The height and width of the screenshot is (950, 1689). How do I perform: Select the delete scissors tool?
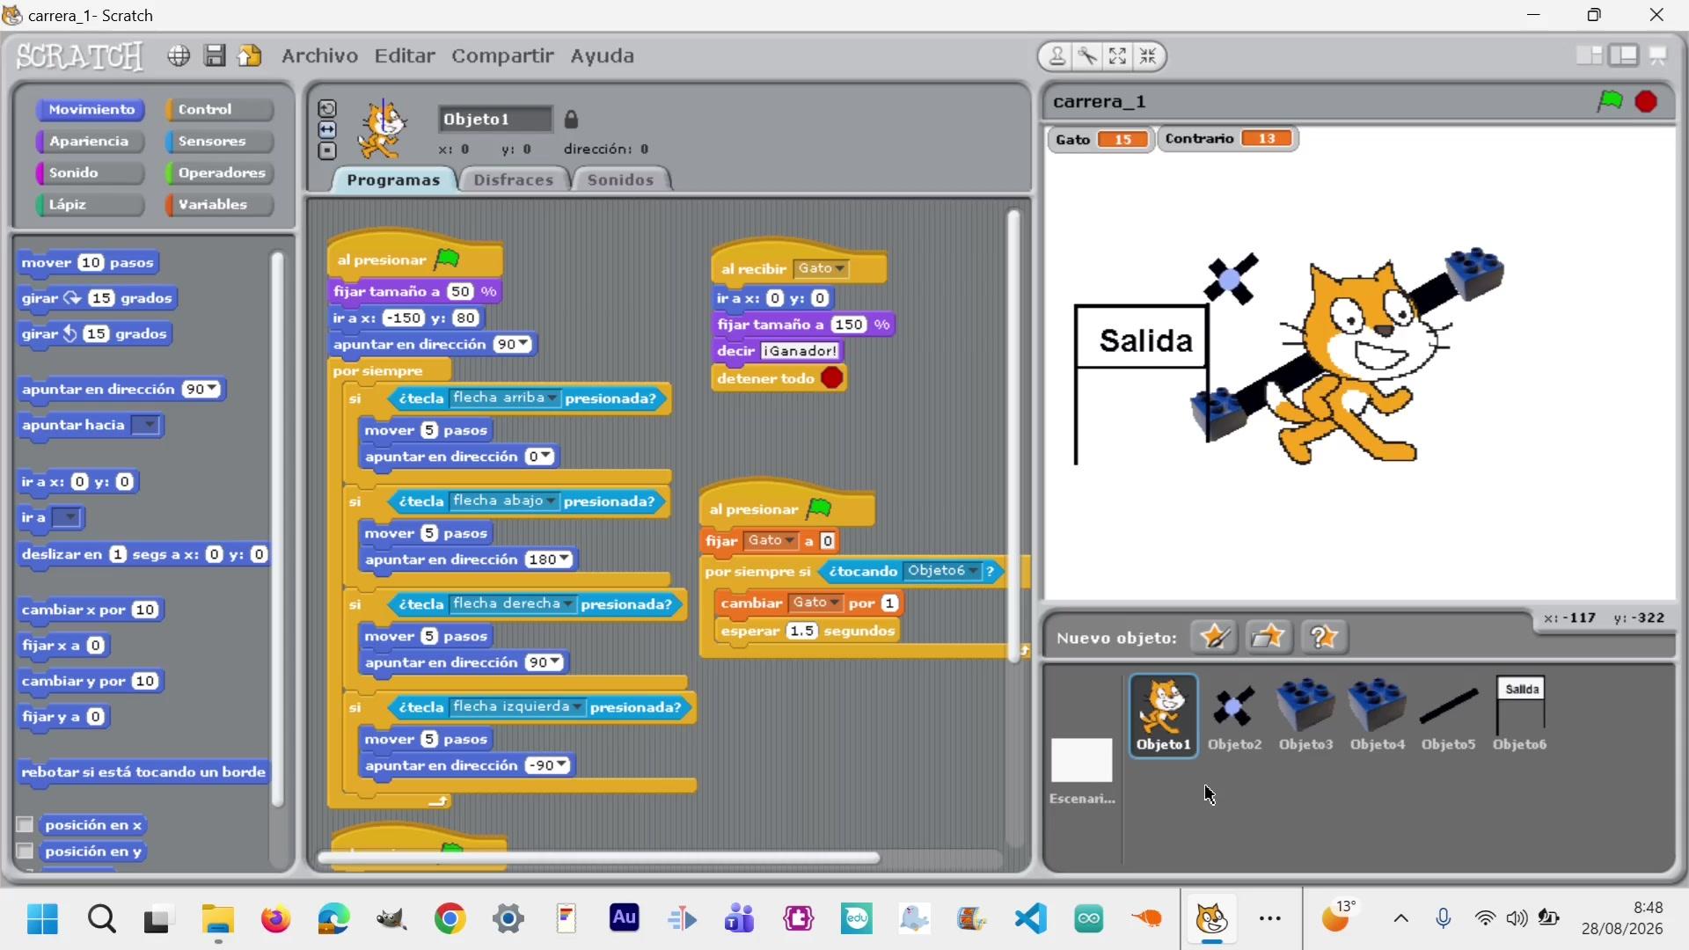click(x=1087, y=56)
